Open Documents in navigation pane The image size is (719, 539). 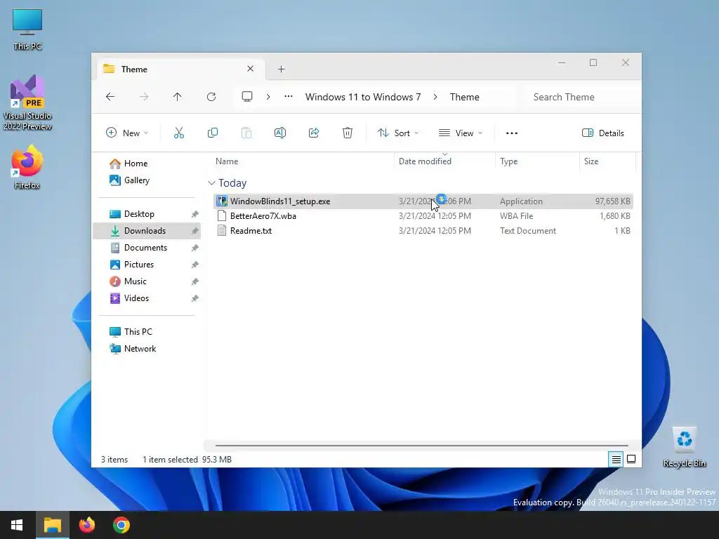[147, 248]
